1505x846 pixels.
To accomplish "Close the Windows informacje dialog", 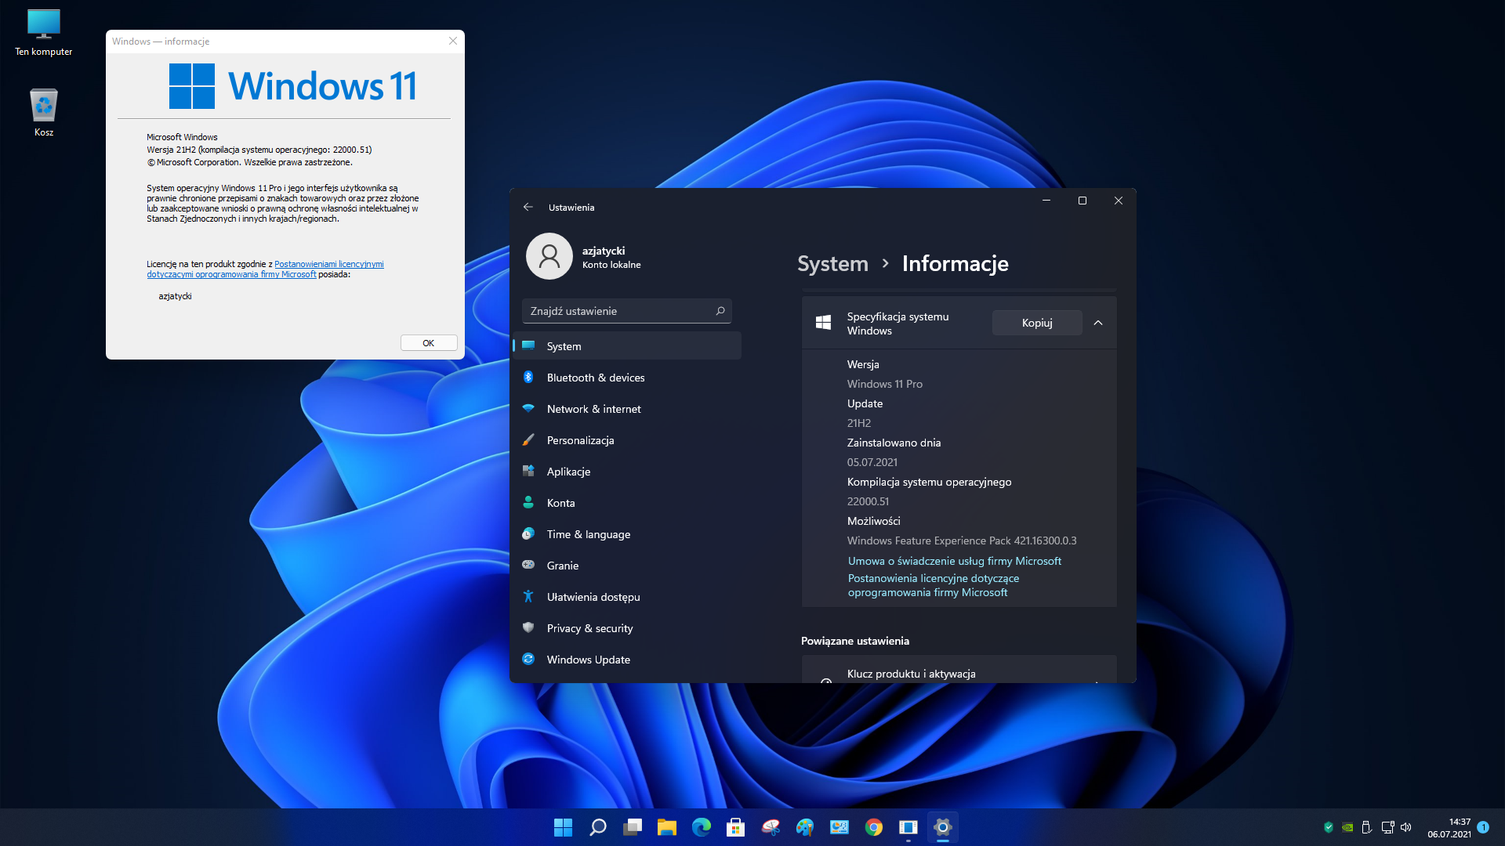I will (x=453, y=42).
